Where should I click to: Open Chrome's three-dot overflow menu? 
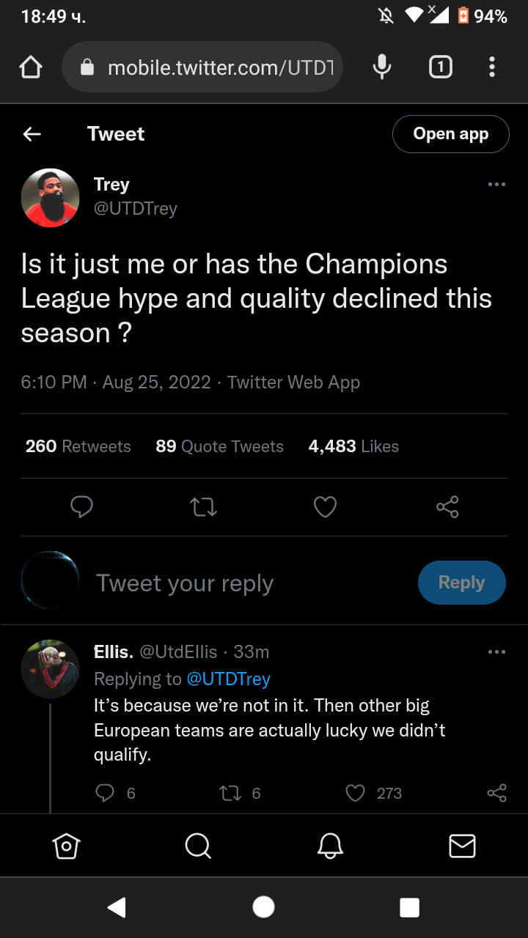click(x=492, y=68)
